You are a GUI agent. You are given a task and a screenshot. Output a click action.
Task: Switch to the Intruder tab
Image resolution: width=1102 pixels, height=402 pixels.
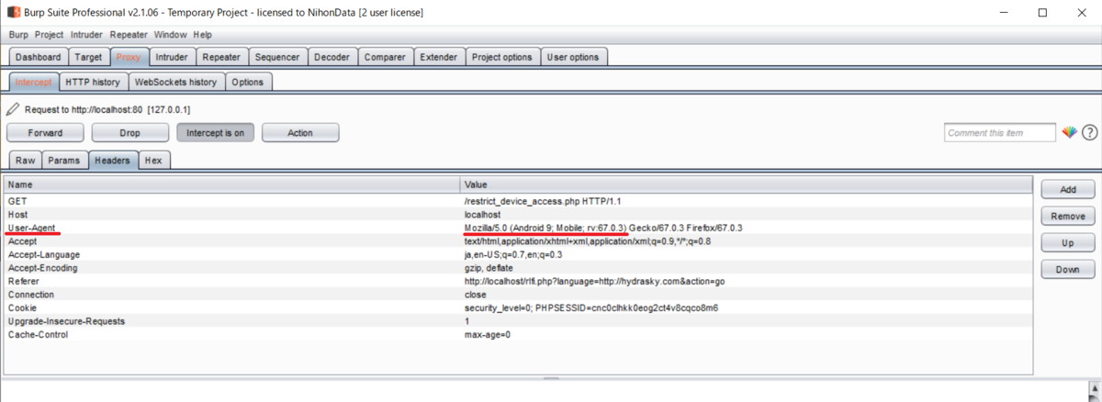pyautogui.click(x=172, y=57)
